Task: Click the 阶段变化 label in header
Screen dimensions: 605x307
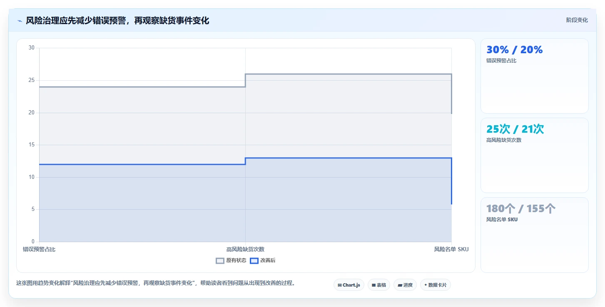Action: point(577,20)
